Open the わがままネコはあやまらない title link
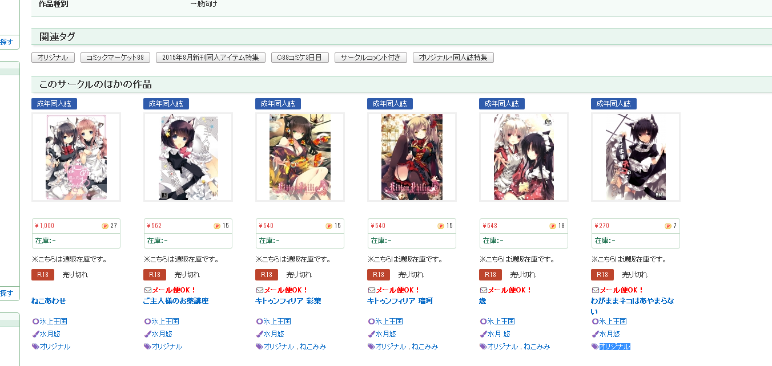 (633, 306)
